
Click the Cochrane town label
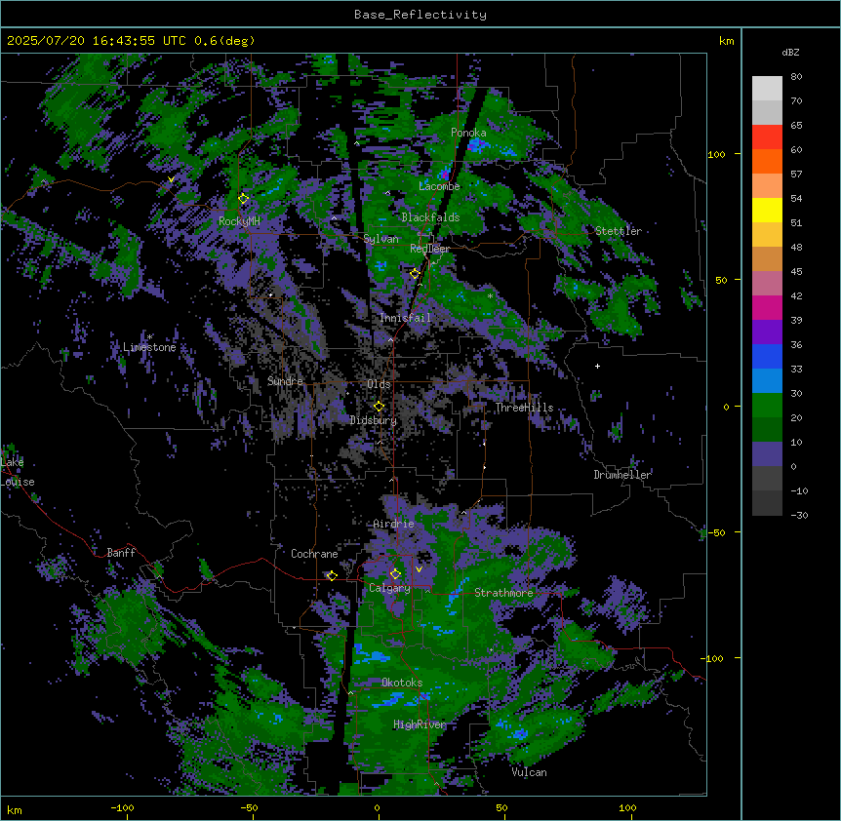314,554
